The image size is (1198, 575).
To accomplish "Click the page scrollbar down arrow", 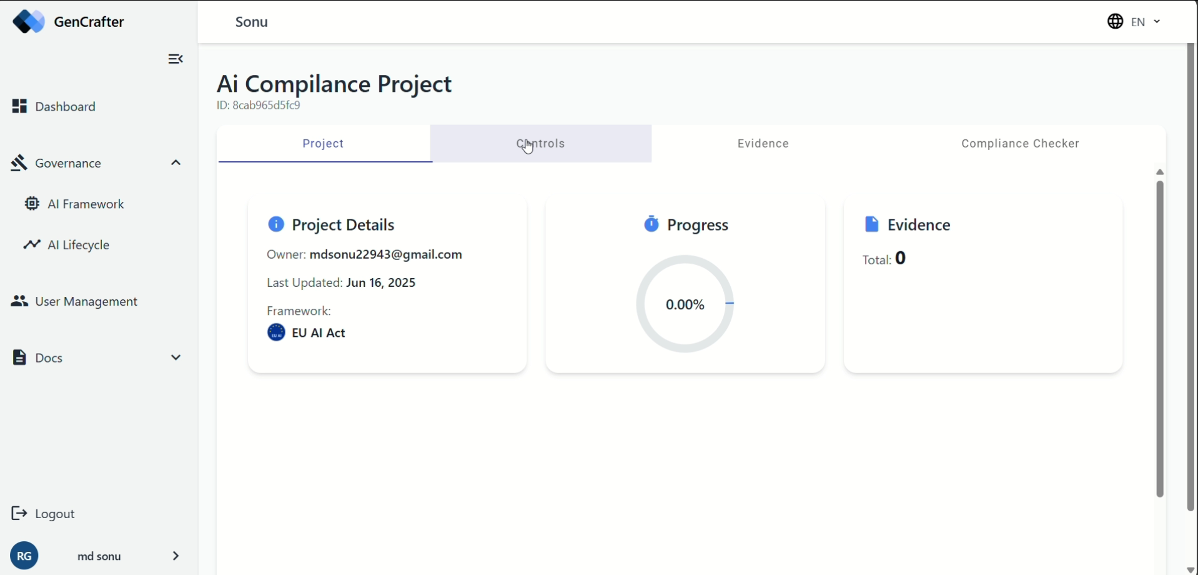I will point(1191,569).
